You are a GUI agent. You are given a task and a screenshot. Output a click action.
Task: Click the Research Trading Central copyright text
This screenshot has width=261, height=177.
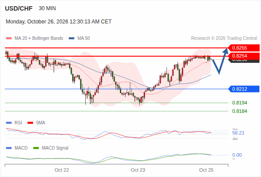[224, 38]
